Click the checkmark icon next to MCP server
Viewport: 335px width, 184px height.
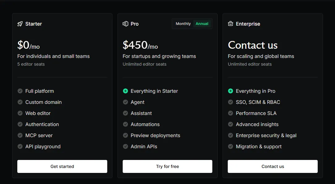[20, 135]
